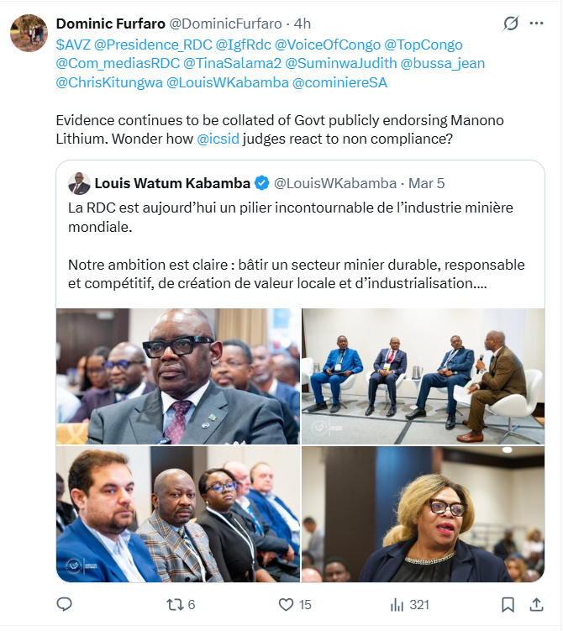Open photo of blonde woman speaking
This screenshot has width=563, height=631.
(424, 514)
